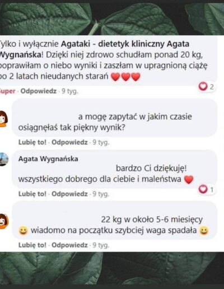The width and height of the screenshot is (224, 289).
Task: Click the heart reaction count showing 1
Action: (207, 190)
